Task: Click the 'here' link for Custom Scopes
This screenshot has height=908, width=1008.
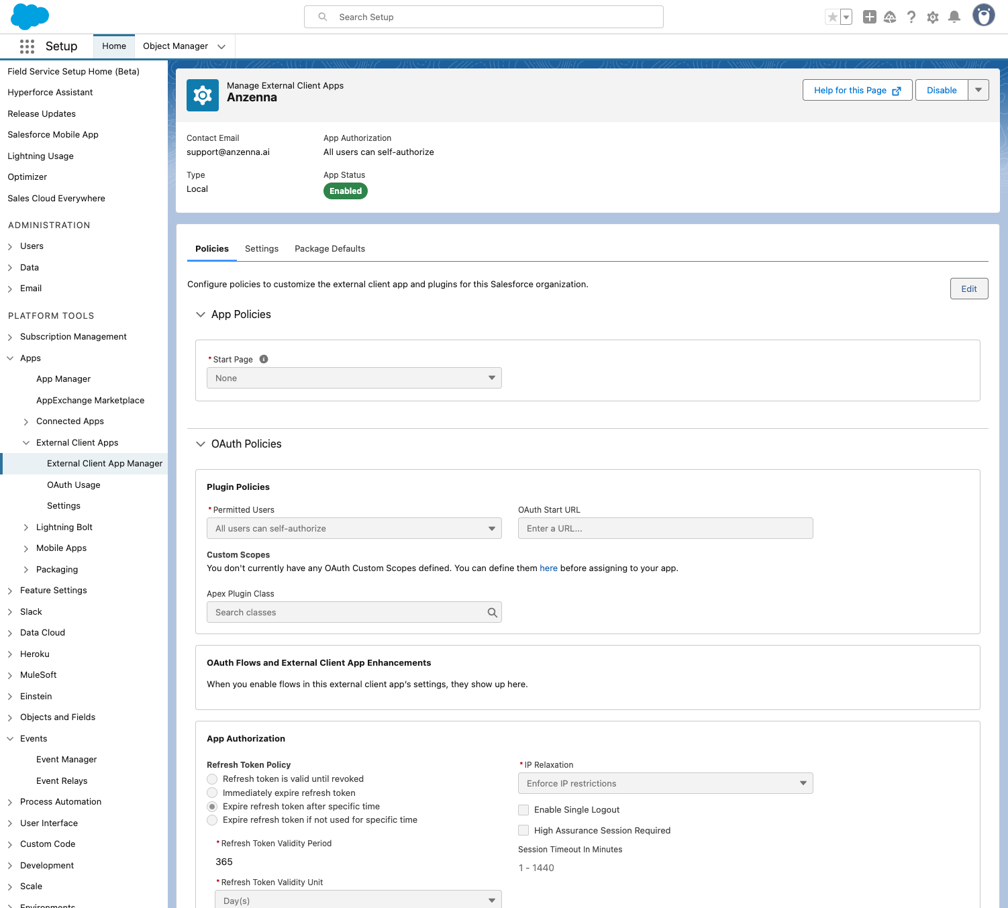Action: click(x=548, y=568)
